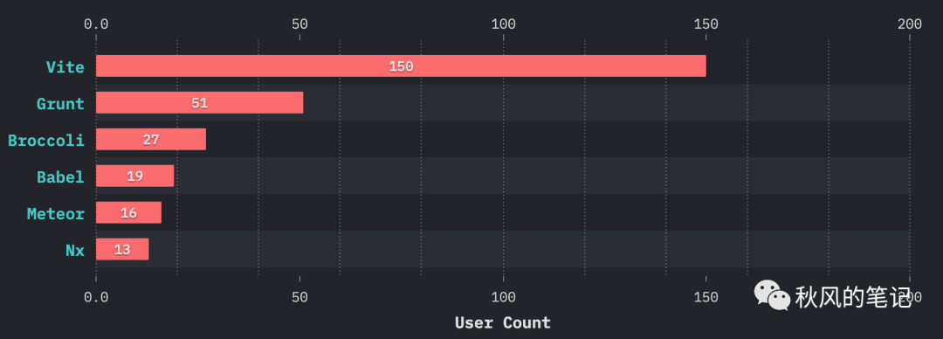943x339 pixels.
Task: Click the Meteor axis label
Action: pos(56,213)
